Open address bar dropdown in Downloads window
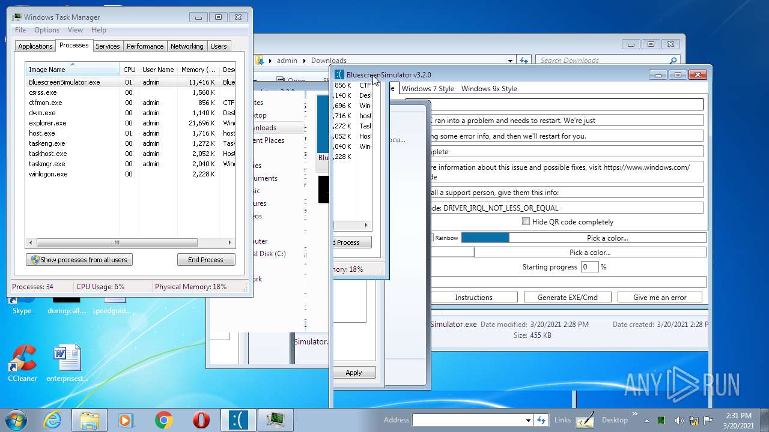The image size is (769, 432). (510, 61)
